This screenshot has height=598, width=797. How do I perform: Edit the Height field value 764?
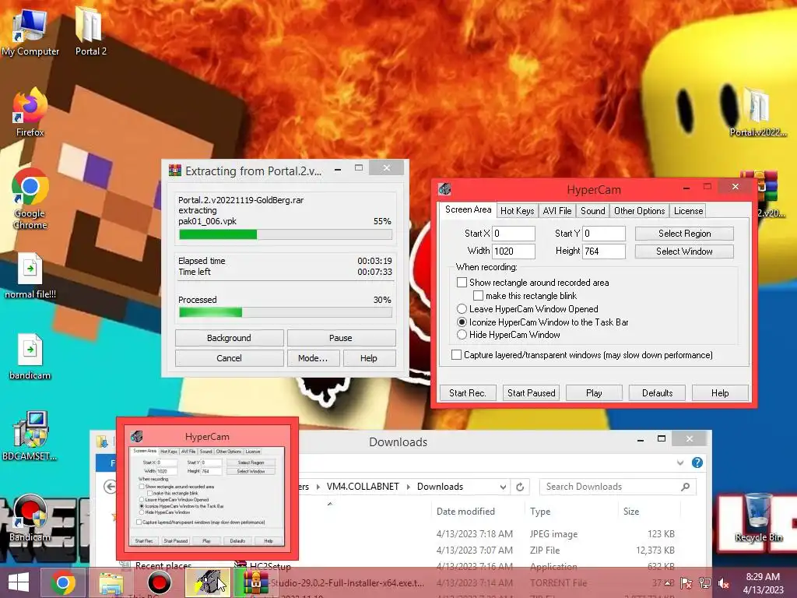(603, 252)
